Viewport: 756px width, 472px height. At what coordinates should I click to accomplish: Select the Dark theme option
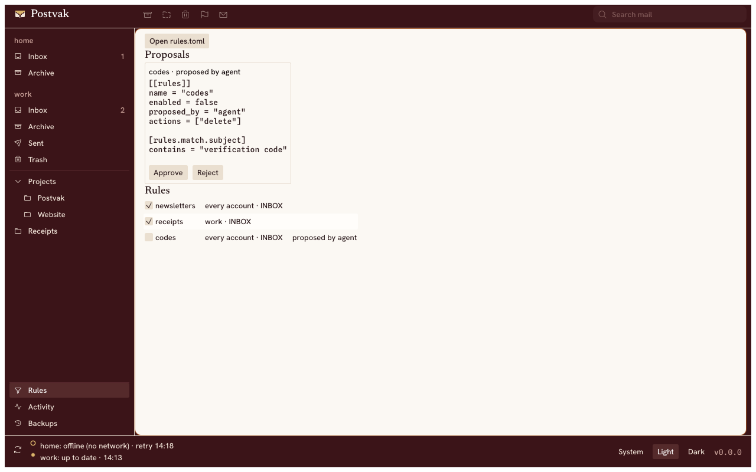click(x=696, y=452)
